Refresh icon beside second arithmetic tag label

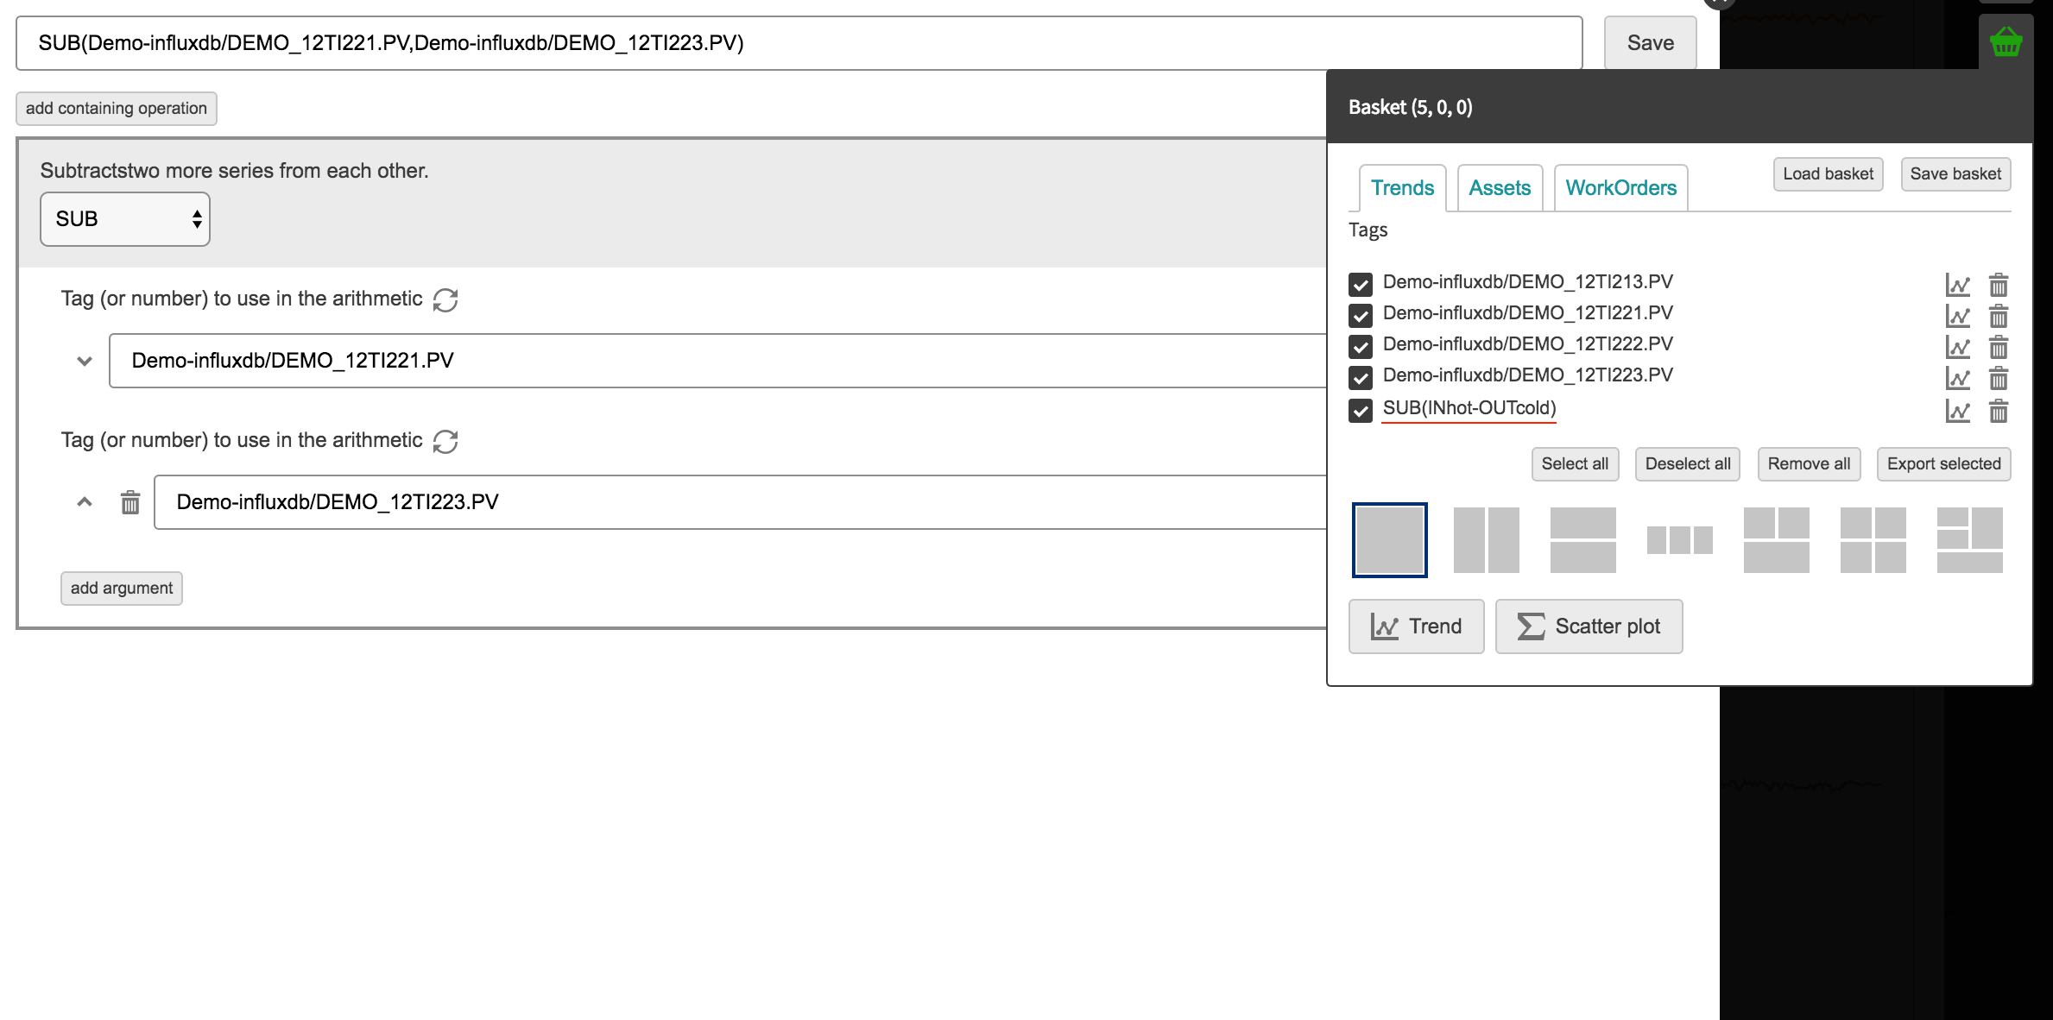[445, 441]
